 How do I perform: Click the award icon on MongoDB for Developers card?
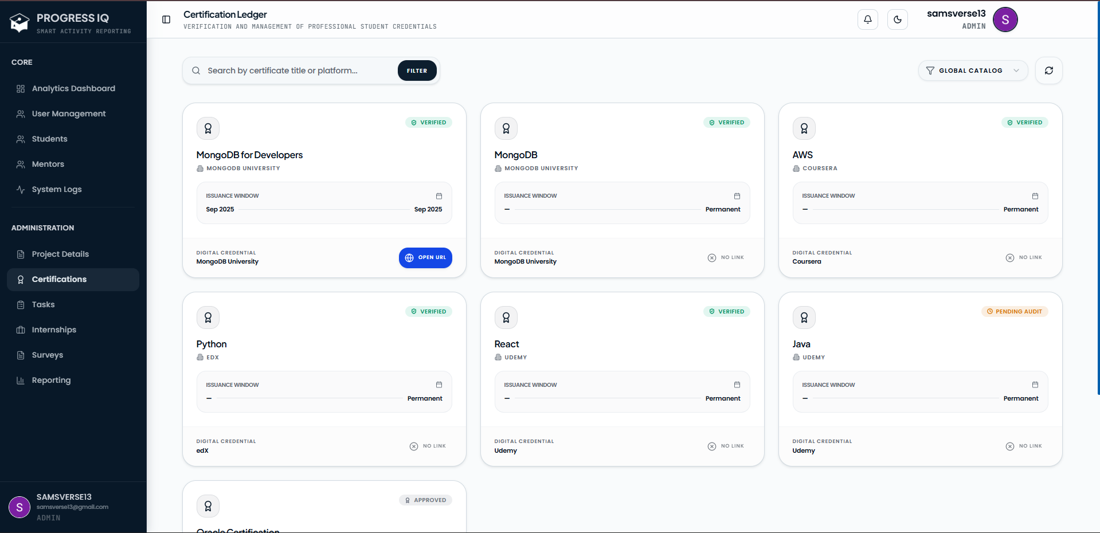208,128
